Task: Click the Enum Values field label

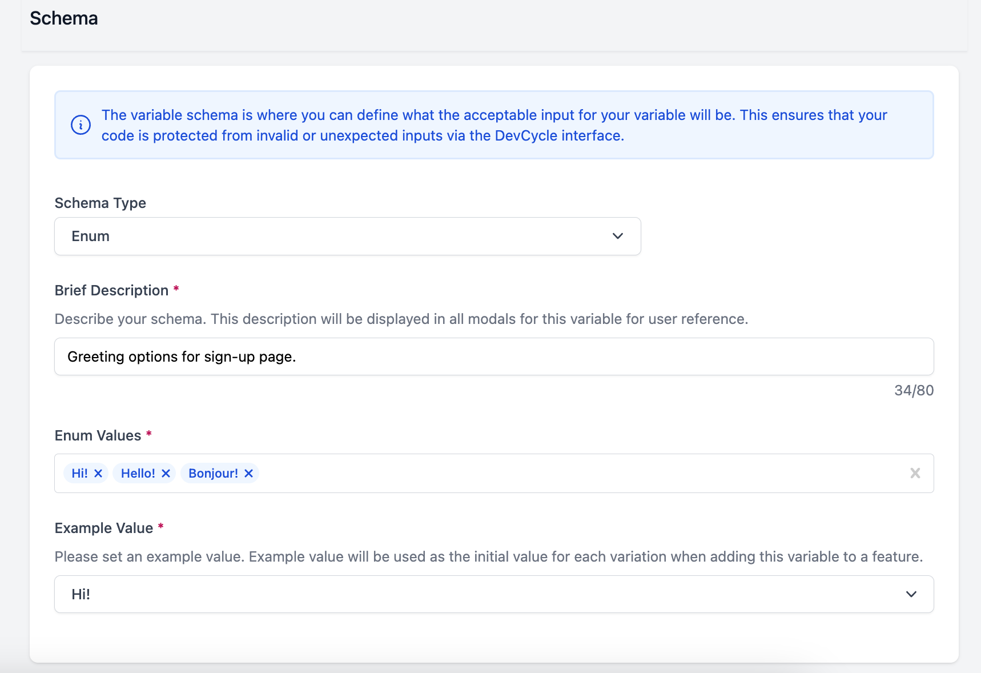Action: (97, 435)
